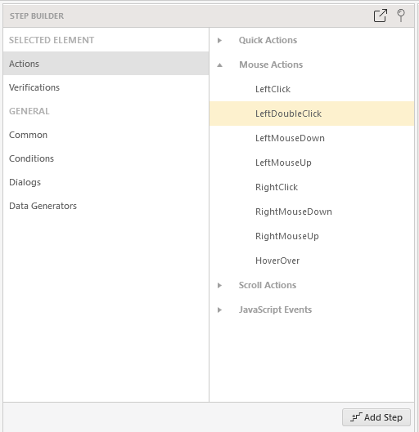
Task: Choose the RightMouseDown action
Action: (312, 212)
